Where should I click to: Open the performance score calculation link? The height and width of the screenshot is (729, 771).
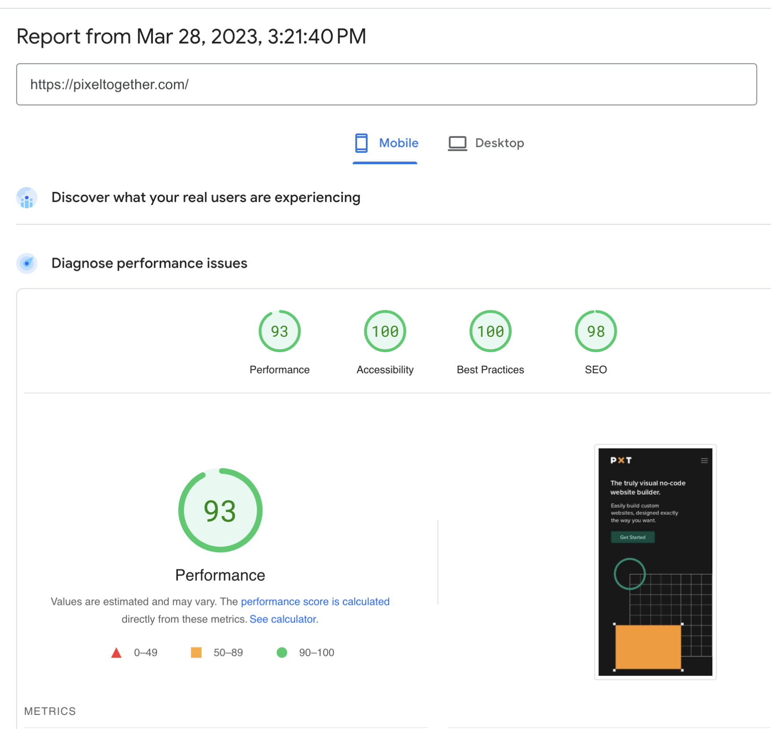pos(315,601)
